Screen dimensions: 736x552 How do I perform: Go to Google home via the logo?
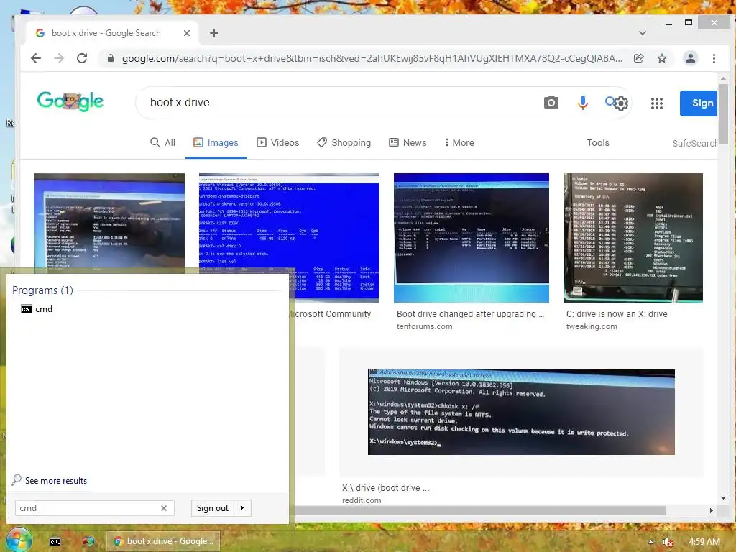coord(70,101)
